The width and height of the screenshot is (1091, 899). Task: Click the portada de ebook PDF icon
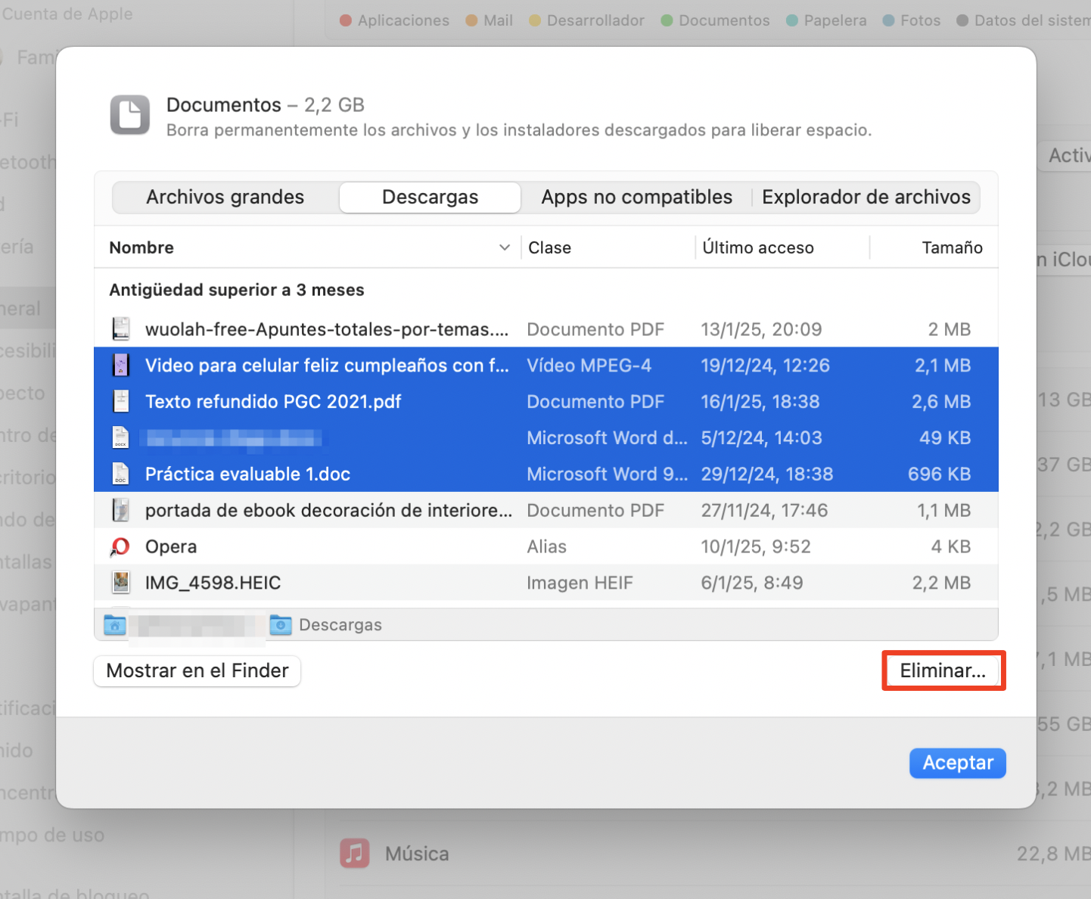(x=120, y=511)
